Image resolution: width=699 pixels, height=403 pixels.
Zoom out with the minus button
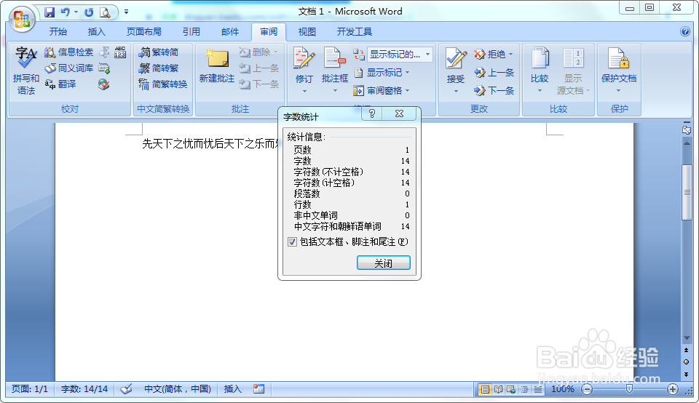(x=587, y=390)
